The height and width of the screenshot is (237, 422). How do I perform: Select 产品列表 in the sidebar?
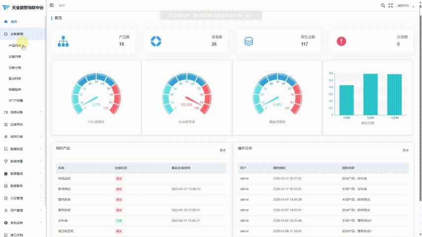pyautogui.click(x=15, y=46)
